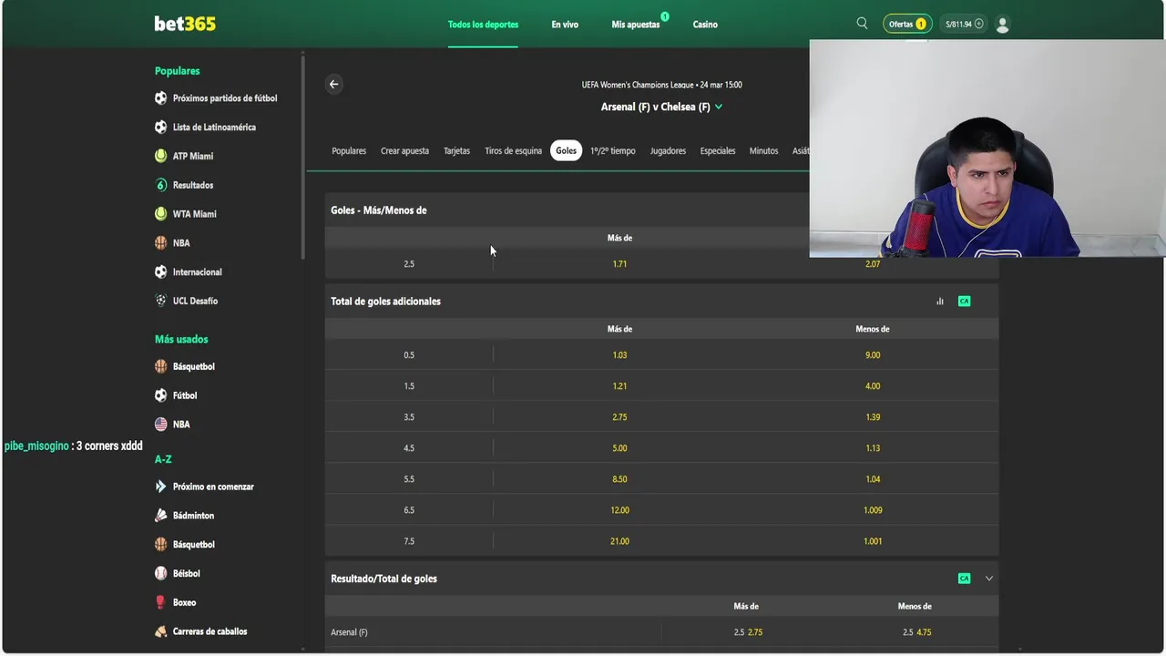Click the Próximo en comenzar icon
The width and height of the screenshot is (1166, 656).
(161, 487)
